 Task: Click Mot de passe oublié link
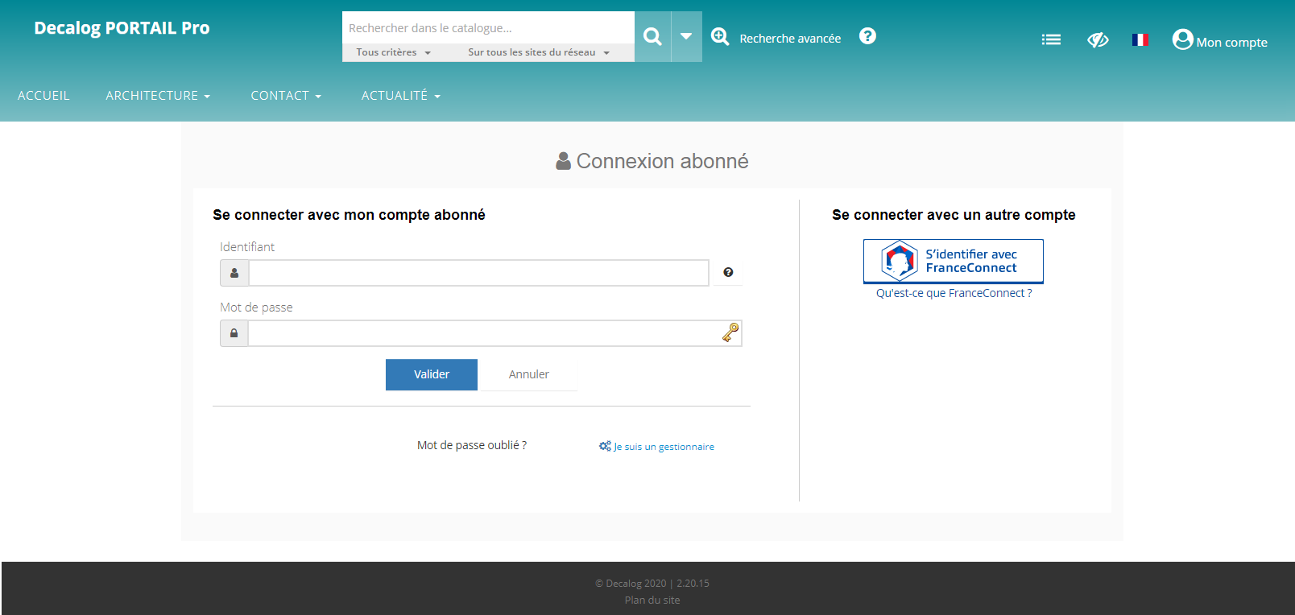click(472, 445)
